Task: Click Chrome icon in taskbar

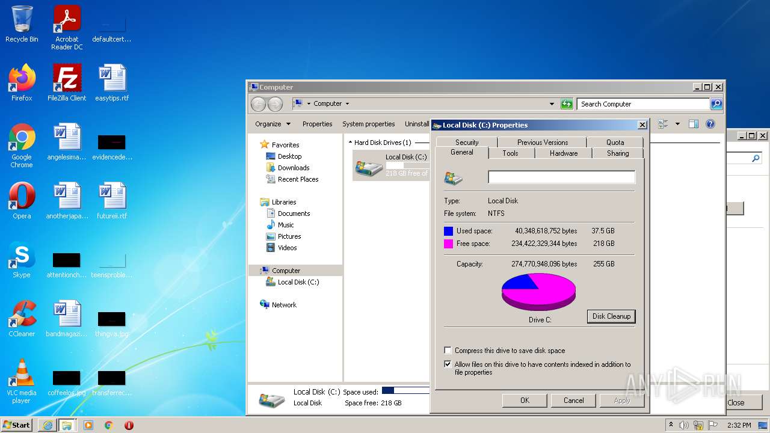Action: coord(109,425)
